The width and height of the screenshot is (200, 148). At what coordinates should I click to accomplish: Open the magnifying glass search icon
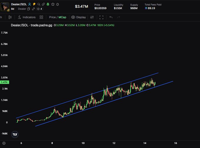tap(39, 4)
